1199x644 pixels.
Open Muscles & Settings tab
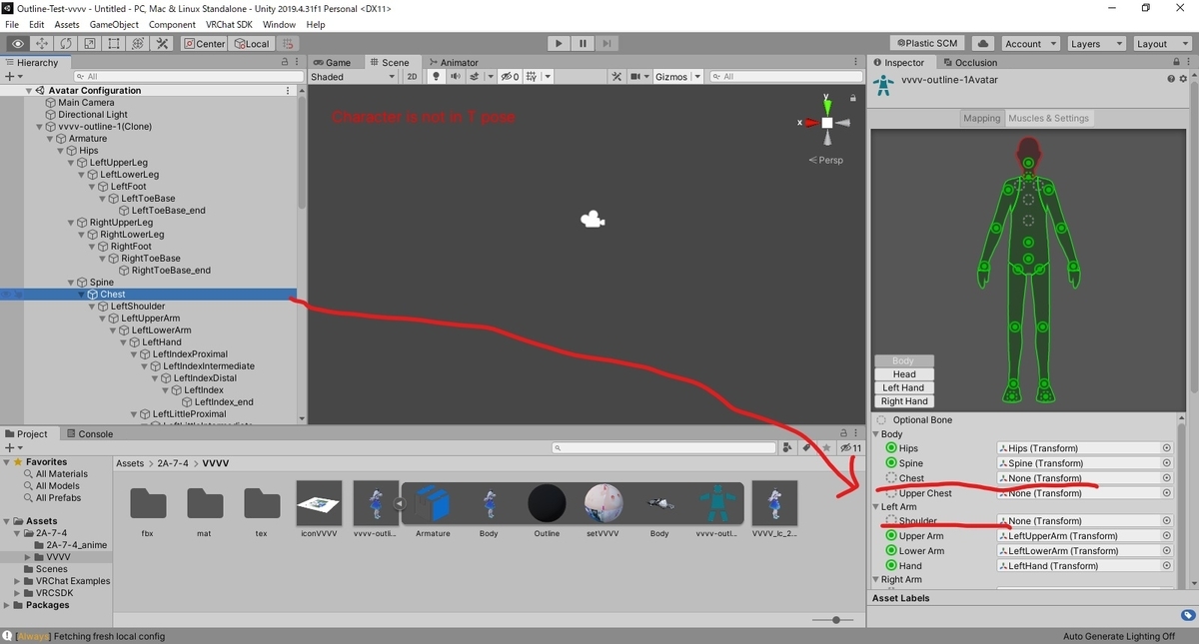coord(1049,118)
